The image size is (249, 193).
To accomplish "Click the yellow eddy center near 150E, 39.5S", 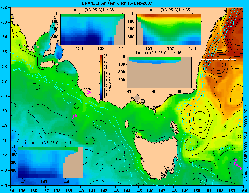I will pos(200,119).
